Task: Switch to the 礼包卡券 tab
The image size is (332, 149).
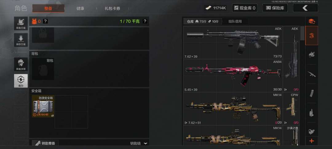Action: tap(113, 9)
